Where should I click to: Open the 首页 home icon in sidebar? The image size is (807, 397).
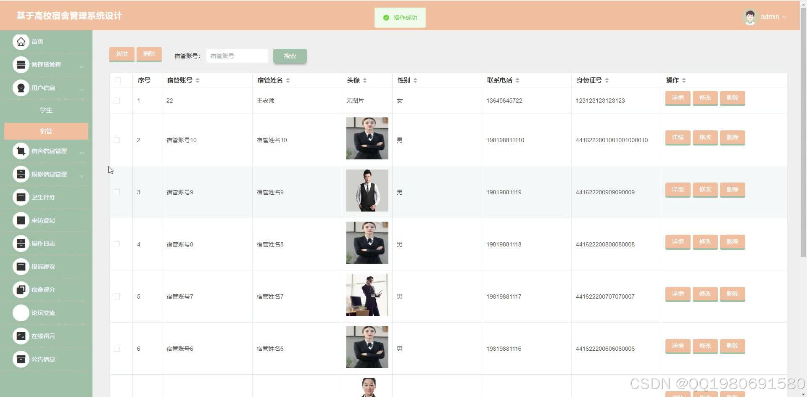[x=21, y=42]
